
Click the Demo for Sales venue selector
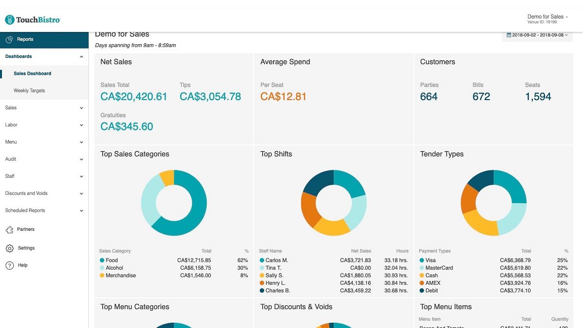pyautogui.click(x=545, y=16)
